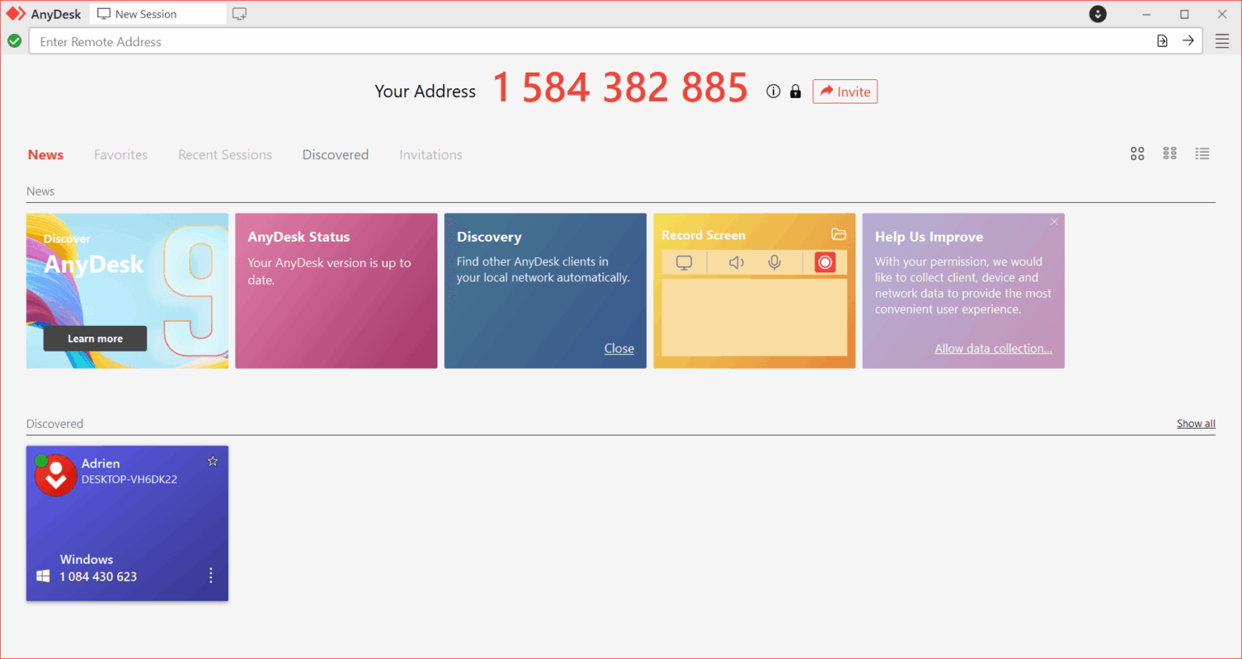1242x659 pixels.
Task: Toggle microphone in Record Screen card
Action: pyautogui.click(x=775, y=262)
